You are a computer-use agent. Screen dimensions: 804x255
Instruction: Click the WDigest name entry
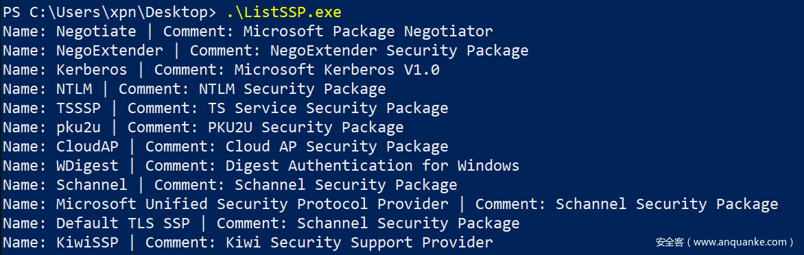click(88, 166)
